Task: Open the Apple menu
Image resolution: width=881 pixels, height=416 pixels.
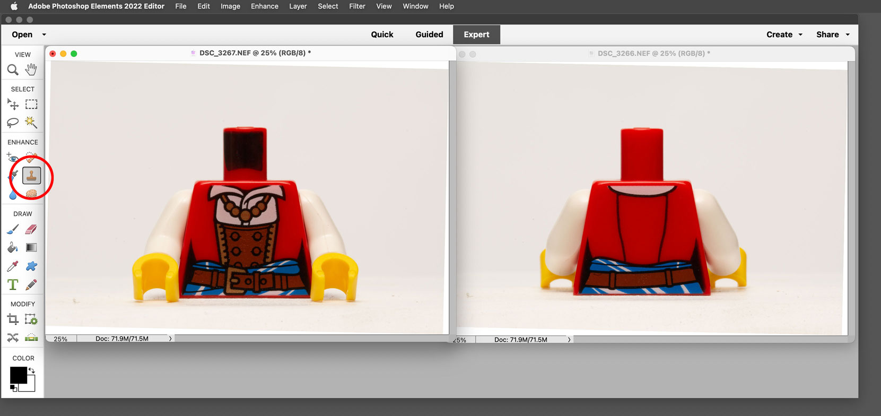Action: pos(14,6)
